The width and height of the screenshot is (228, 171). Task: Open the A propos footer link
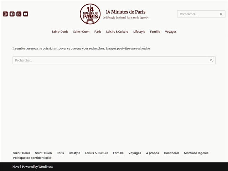152,153
